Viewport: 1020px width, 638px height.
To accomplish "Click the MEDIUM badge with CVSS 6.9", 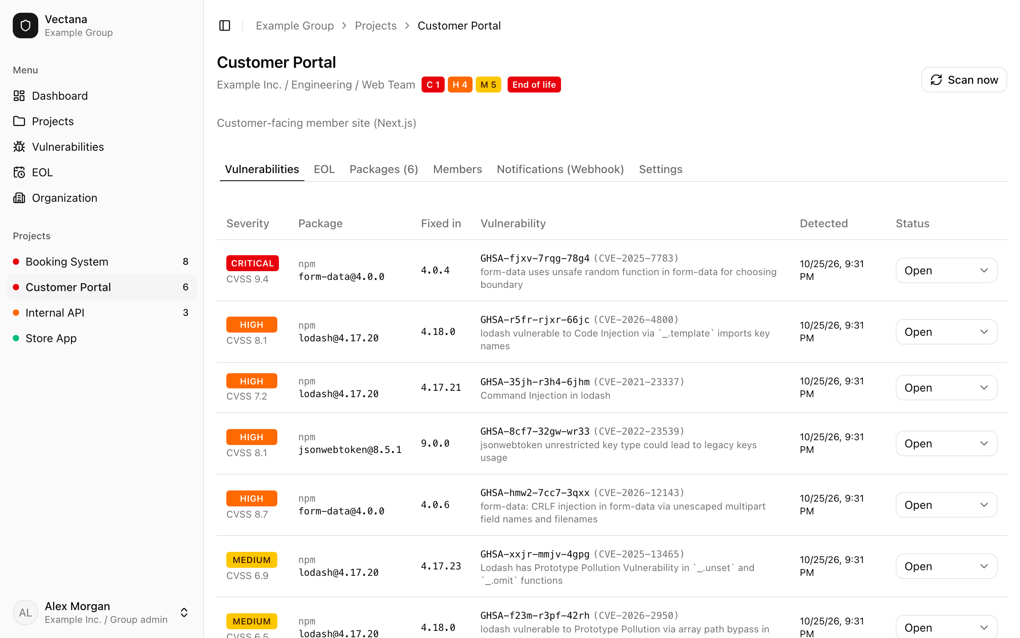I will (252, 560).
